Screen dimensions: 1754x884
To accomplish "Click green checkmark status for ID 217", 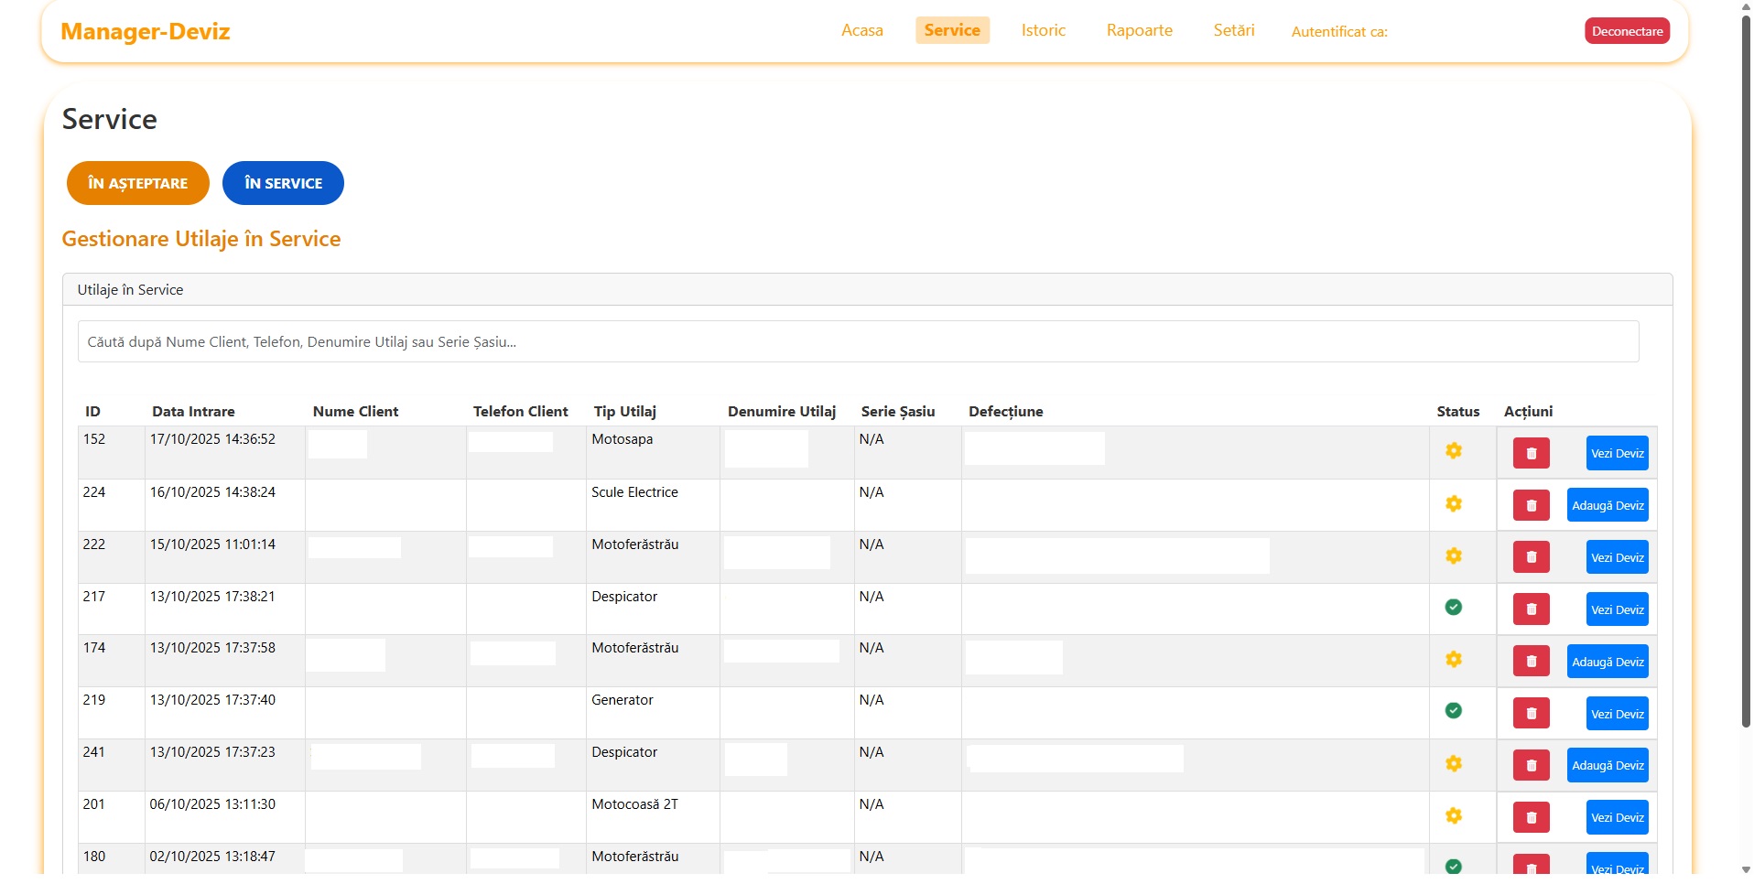I will click(x=1453, y=608).
